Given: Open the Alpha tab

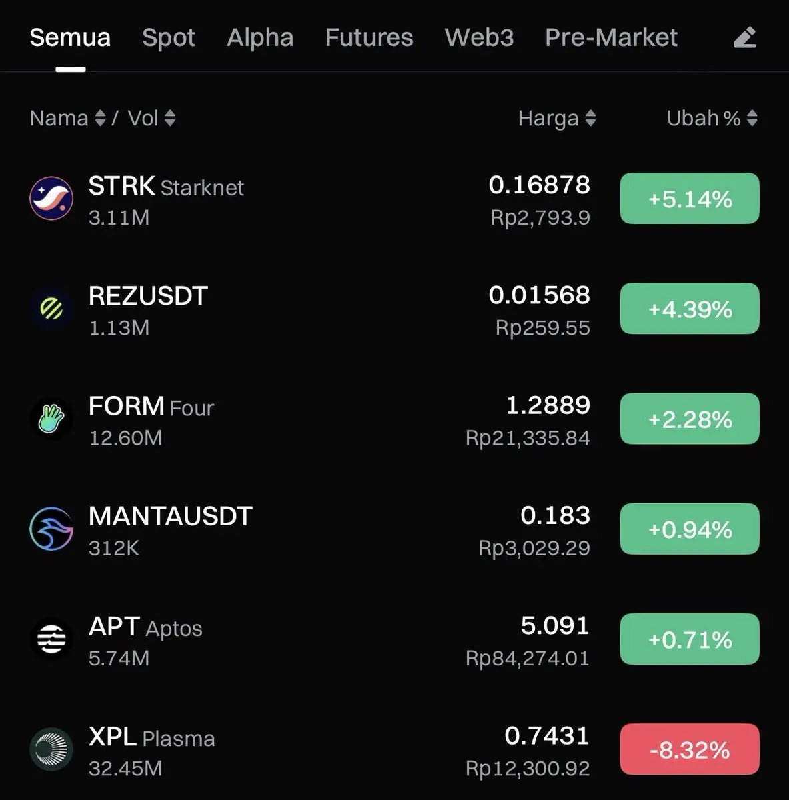Looking at the screenshot, I should tap(260, 38).
